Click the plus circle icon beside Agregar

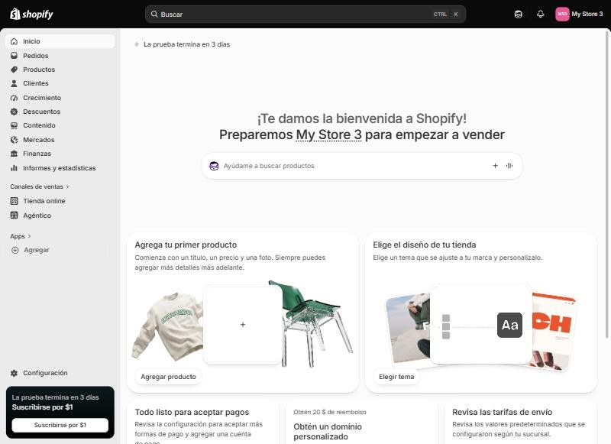(15, 250)
